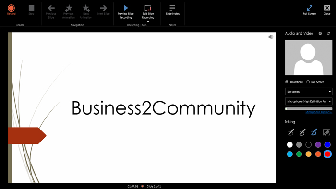Open the No camera dropdown
Viewport: 336px width, 189px height.
(309, 92)
